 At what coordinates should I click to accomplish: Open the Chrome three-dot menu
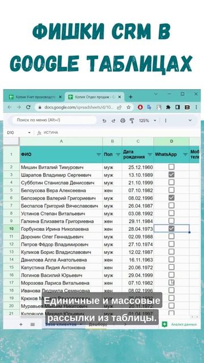point(196,107)
